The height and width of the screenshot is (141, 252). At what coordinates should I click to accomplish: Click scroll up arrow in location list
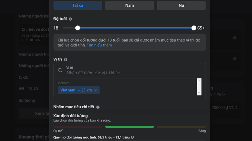[x=199, y=81]
